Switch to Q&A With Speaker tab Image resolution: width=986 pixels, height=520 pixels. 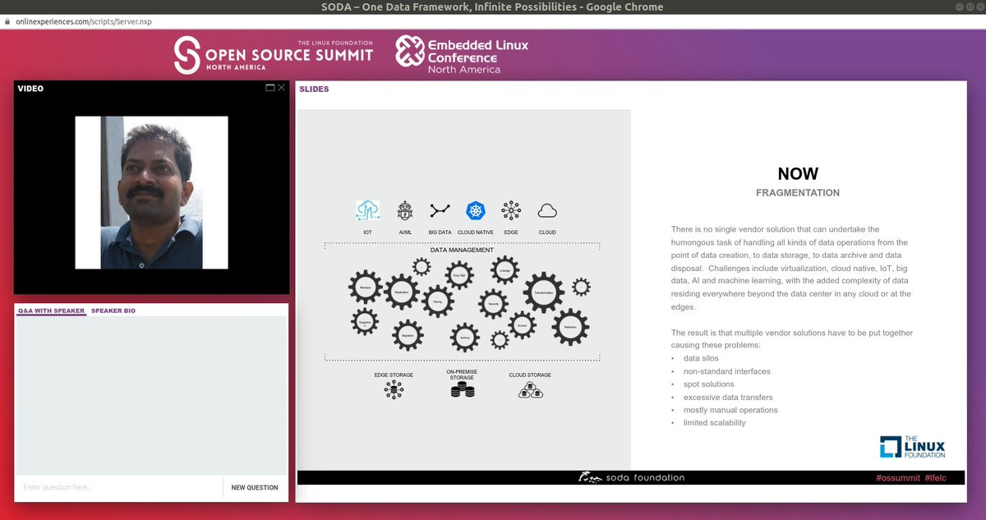click(51, 311)
